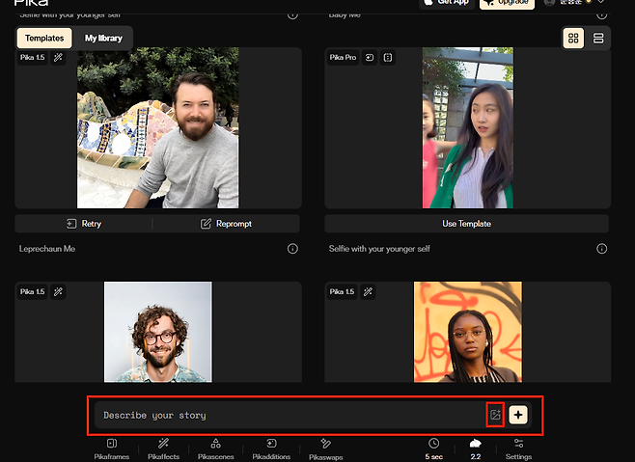Screen dimensions: 635x462
Task: Click the Retry button
Action: pyautogui.click(x=84, y=224)
